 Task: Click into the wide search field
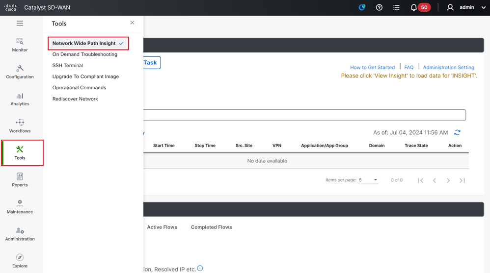[304, 115]
